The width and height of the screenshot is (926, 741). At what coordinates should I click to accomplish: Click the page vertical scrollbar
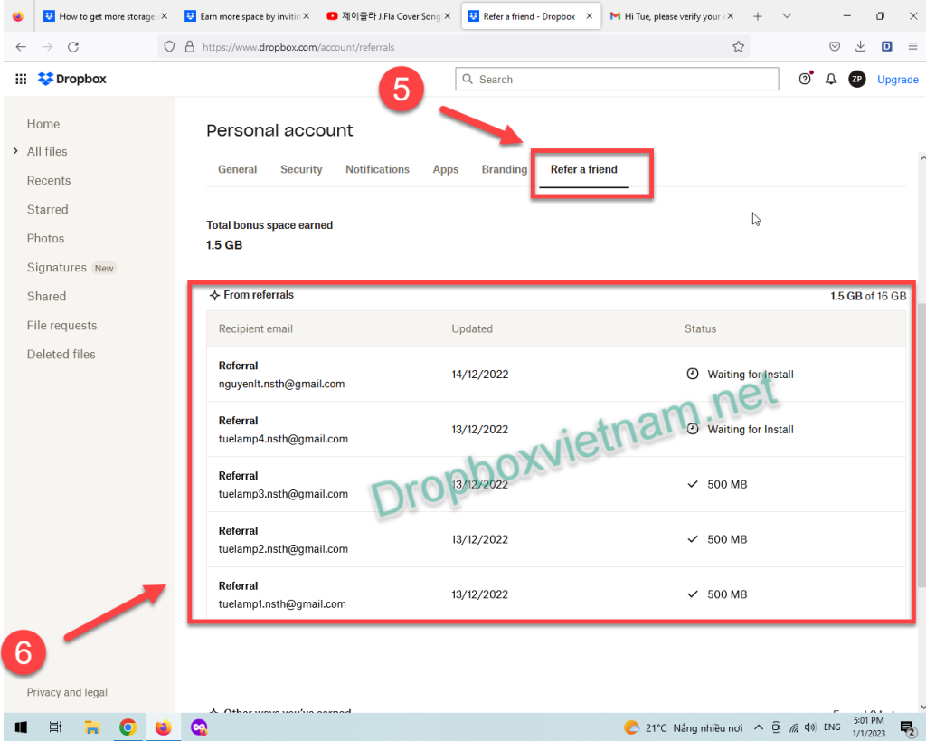click(921, 444)
